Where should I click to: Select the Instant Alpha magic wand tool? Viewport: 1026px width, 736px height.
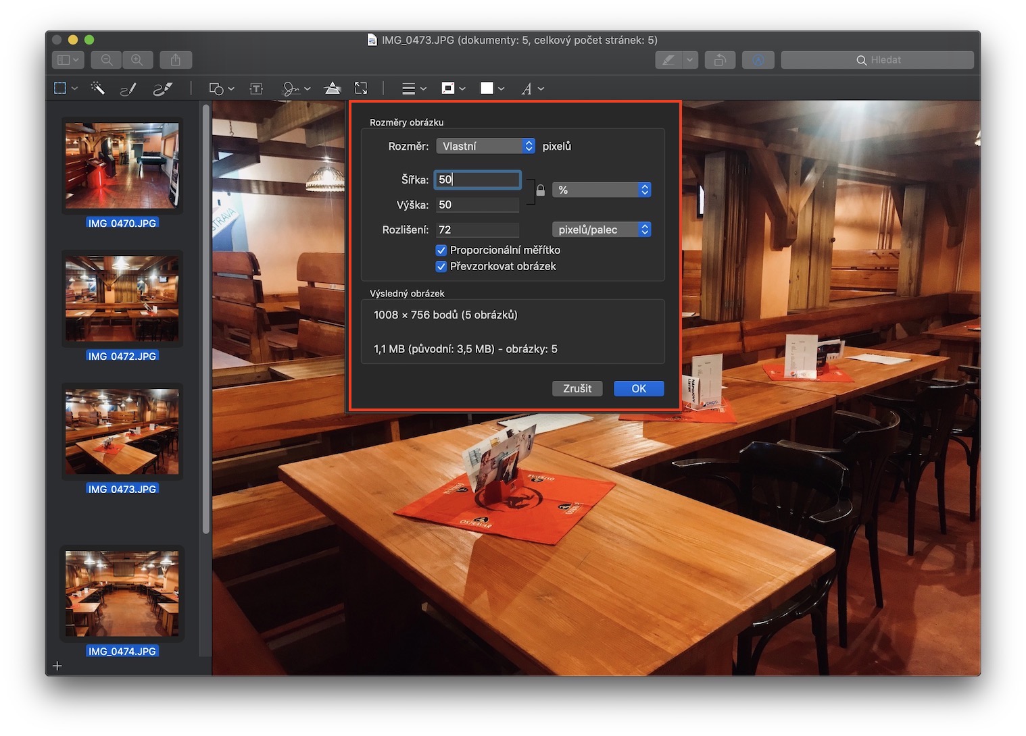click(x=98, y=88)
